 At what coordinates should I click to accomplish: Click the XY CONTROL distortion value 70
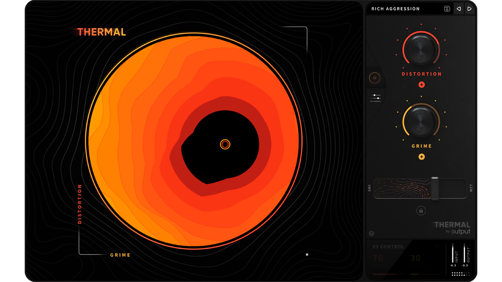click(x=378, y=259)
